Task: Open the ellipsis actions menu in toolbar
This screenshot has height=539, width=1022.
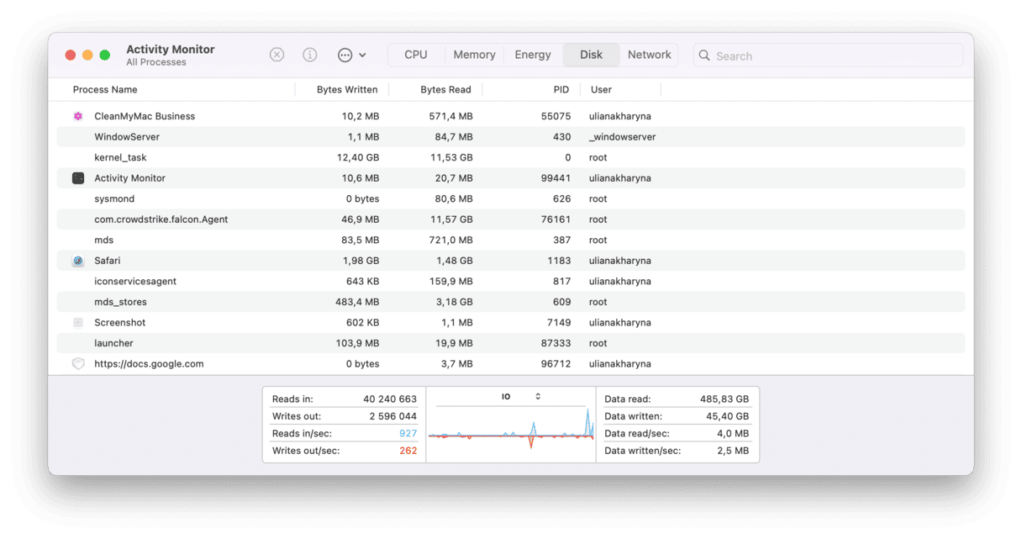Action: click(x=352, y=55)
